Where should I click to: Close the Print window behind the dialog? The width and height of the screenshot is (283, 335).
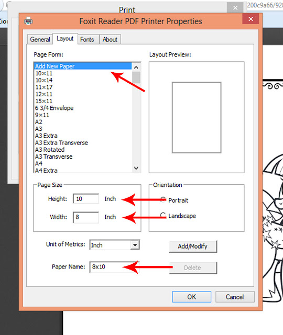coord(235,8)
